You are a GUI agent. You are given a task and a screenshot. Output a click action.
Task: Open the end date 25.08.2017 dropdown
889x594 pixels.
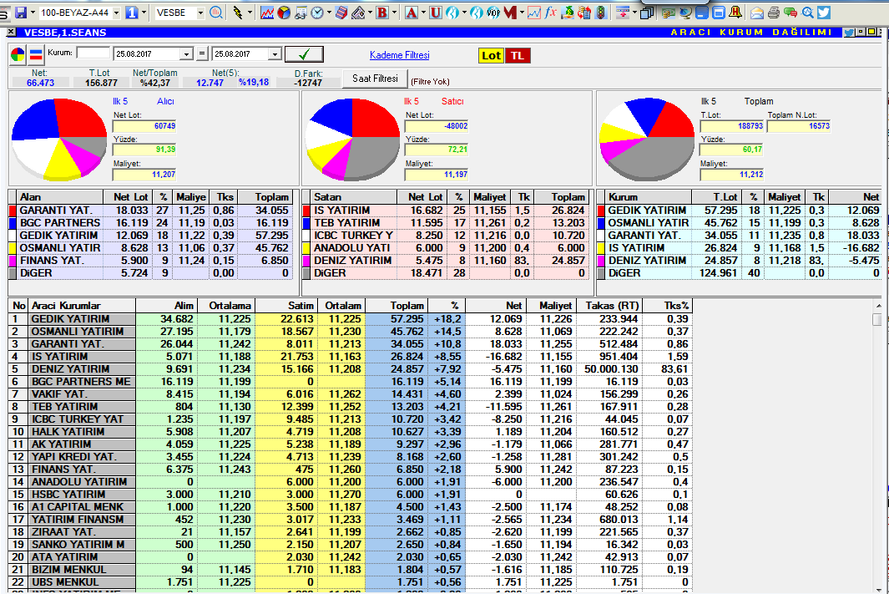pos(275,54)
